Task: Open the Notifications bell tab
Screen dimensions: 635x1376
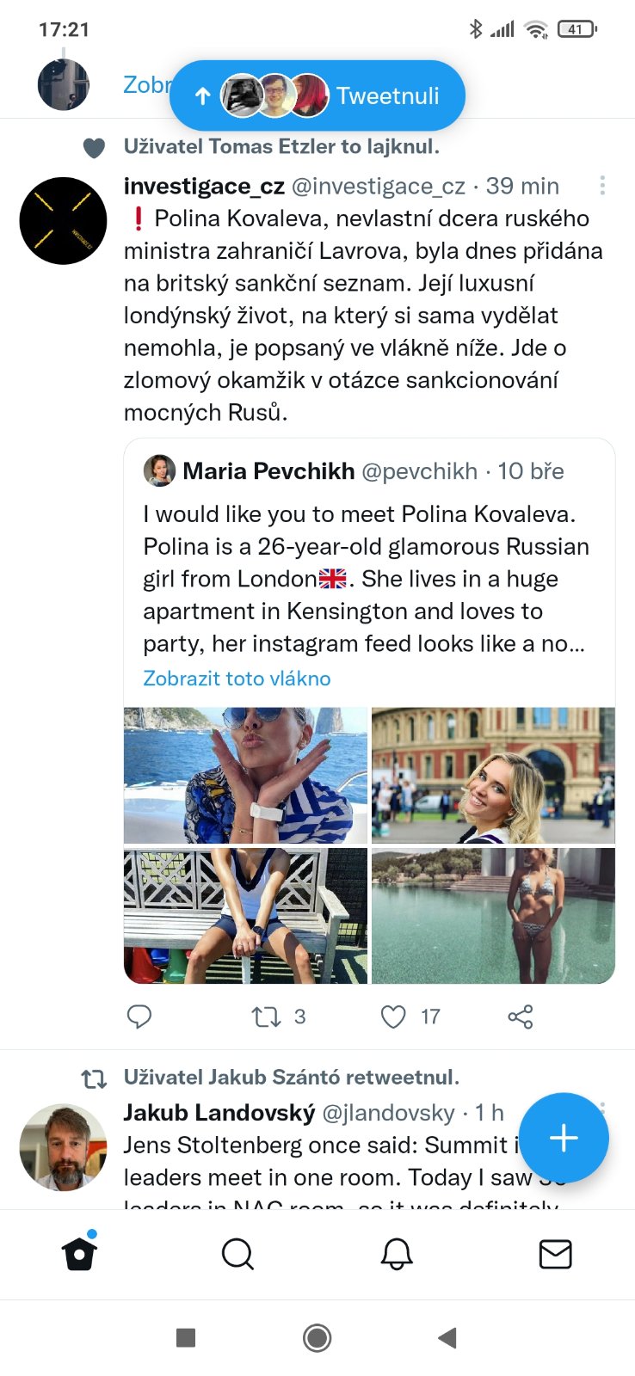Action: (397, 1254)
